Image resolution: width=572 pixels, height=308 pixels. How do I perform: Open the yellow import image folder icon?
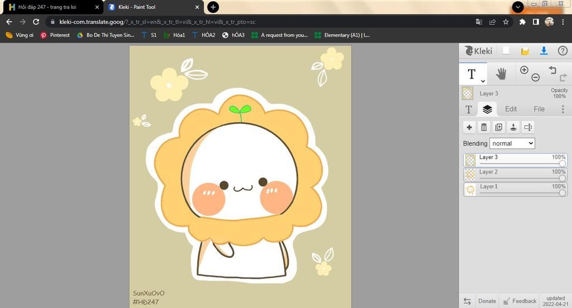coord(525,51)
